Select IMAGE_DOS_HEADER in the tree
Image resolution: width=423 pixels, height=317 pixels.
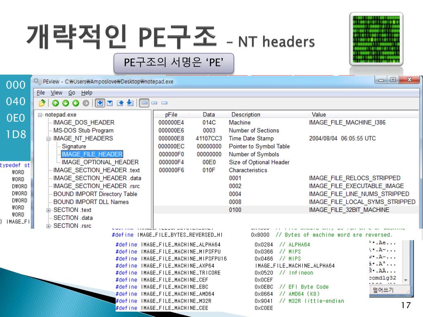tap(84, 123)
